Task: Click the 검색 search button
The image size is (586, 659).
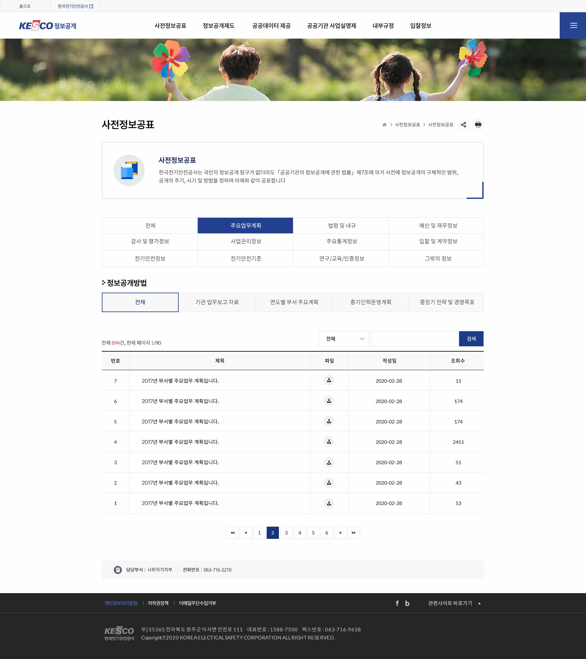Action: 471,339
